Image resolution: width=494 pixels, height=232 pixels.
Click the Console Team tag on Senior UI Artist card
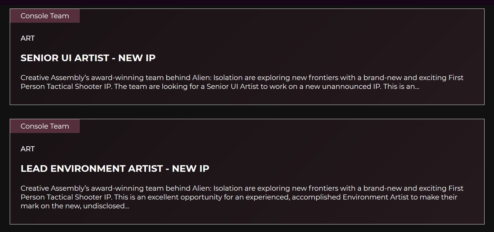point(45,16)
